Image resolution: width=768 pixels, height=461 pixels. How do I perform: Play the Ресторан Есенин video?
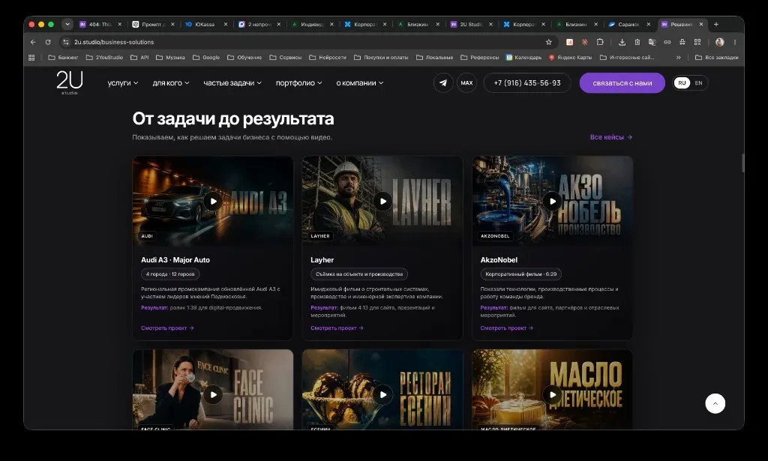pos(382,394)
